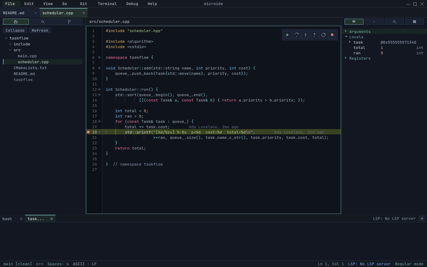This screenshot has height=267, width=427.
Task: Collapse the Locals section
Action: click(x=346, y=37)
